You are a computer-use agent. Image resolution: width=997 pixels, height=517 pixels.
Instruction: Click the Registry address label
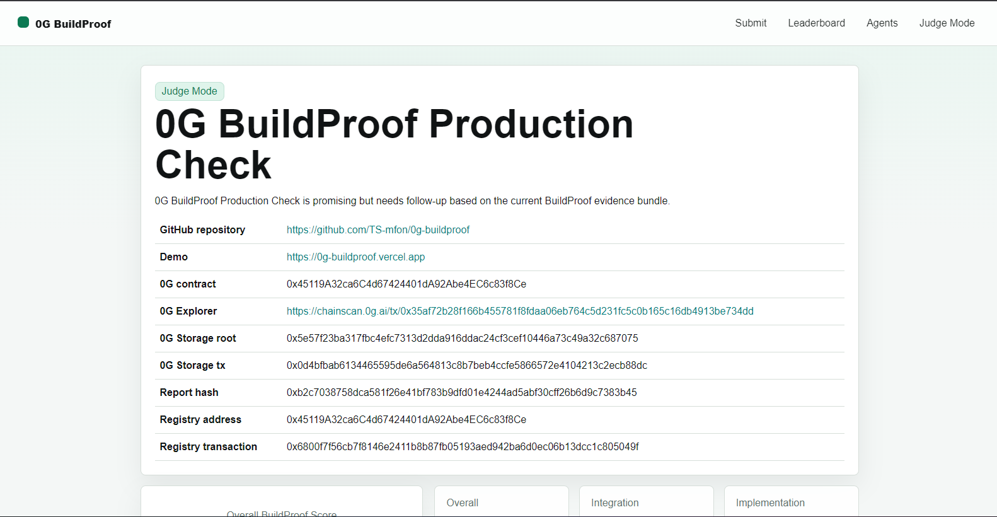pyautogui.click(x=200, y=419)
